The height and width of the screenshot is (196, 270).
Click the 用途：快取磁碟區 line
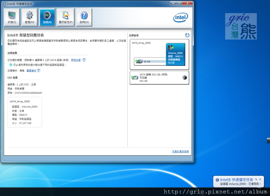click(22, 119)
